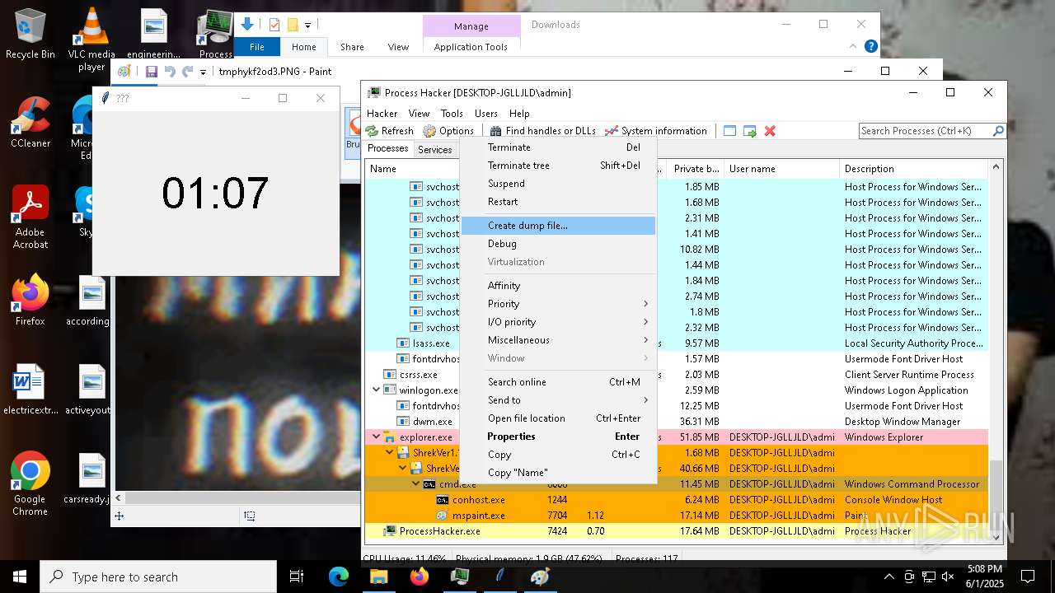Open Google Chrome desktop shortcut
The width and height of the screenshot is (1055, 593).
[x=30, y=483]
